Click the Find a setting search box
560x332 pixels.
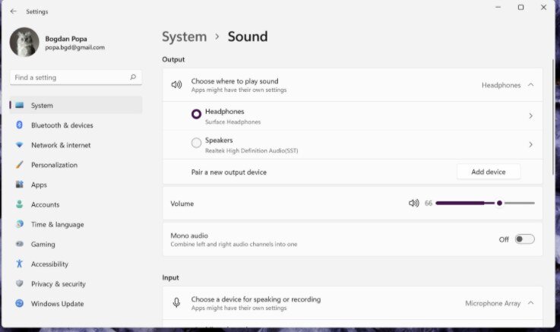(x=68, y=77)
